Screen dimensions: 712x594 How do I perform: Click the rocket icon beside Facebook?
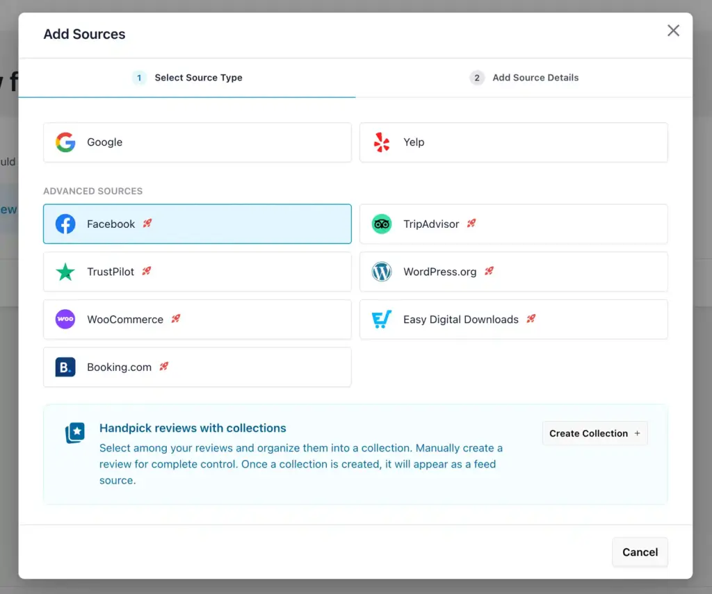[147, 223]
